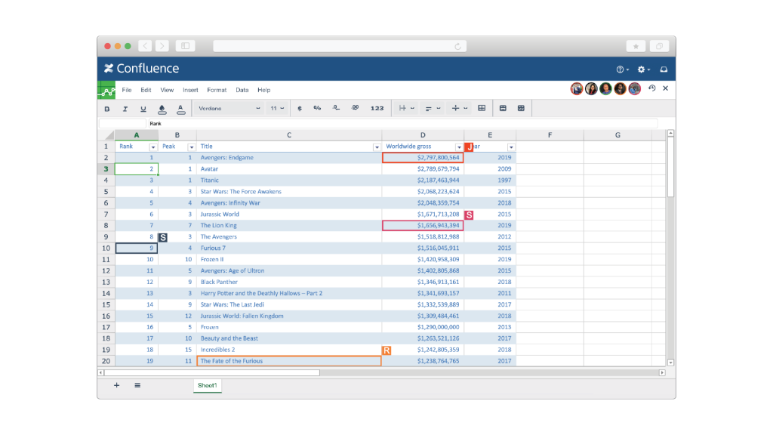Click the scroll down arrow

[670, 362]
